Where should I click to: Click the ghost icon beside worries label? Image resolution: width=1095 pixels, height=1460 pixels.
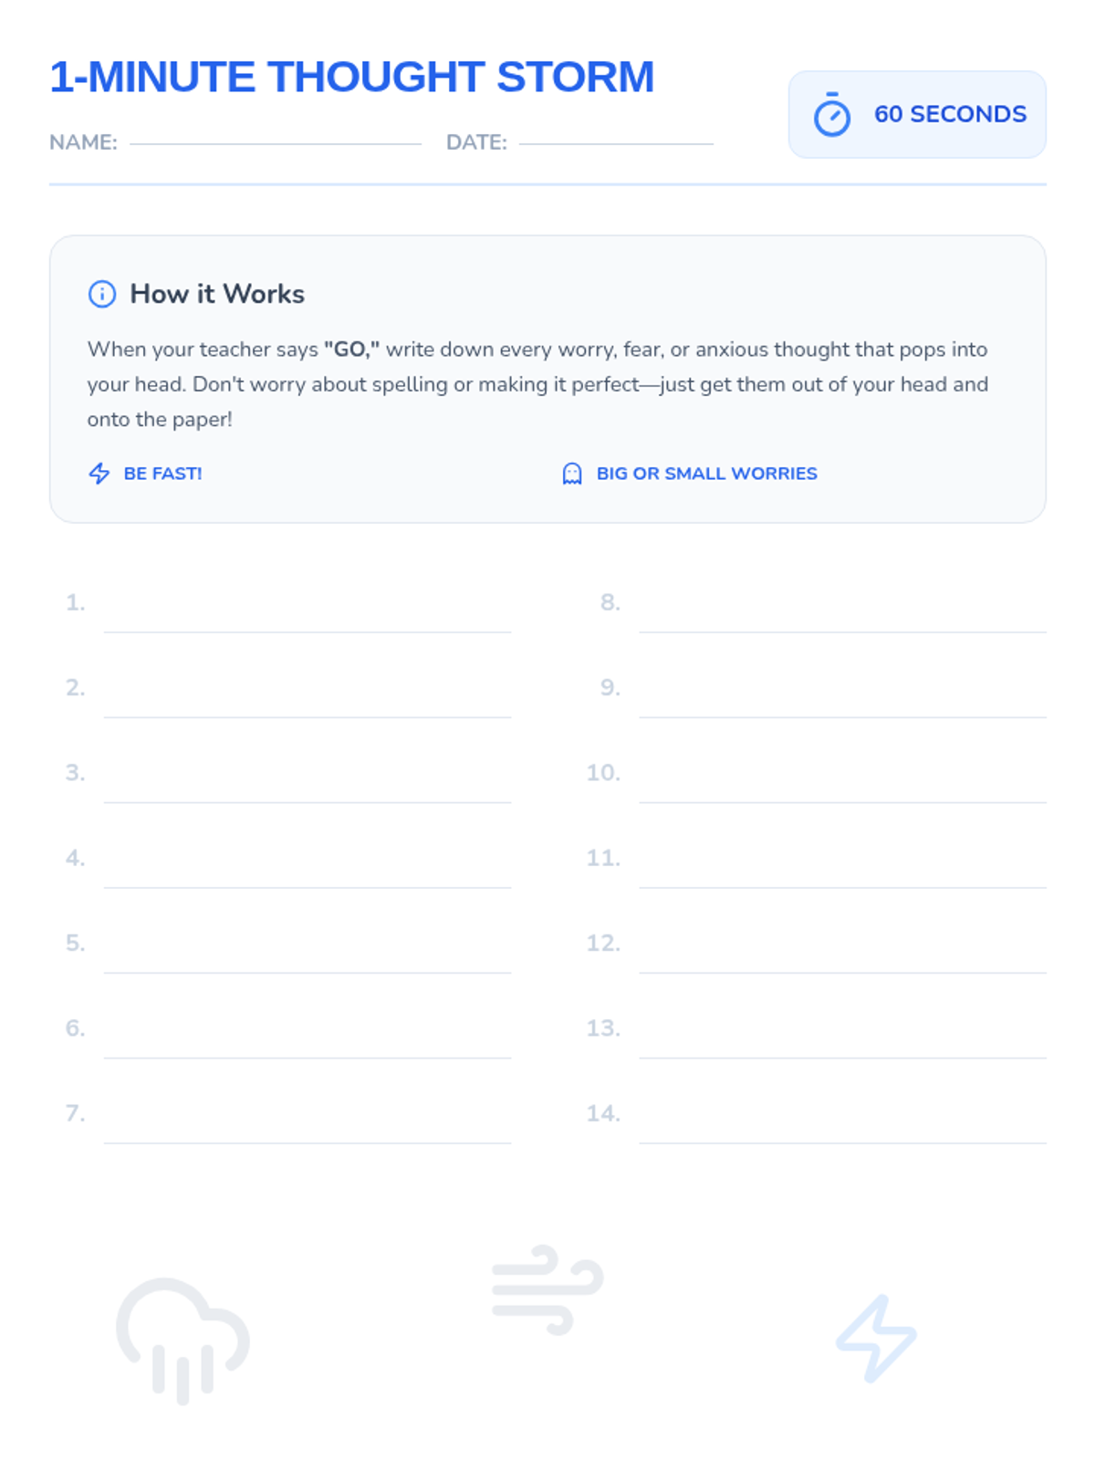click(x=572, y=474)
